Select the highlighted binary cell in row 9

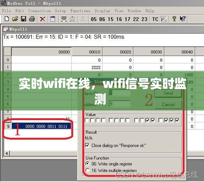pyautogui.click(x=41, y=126)
